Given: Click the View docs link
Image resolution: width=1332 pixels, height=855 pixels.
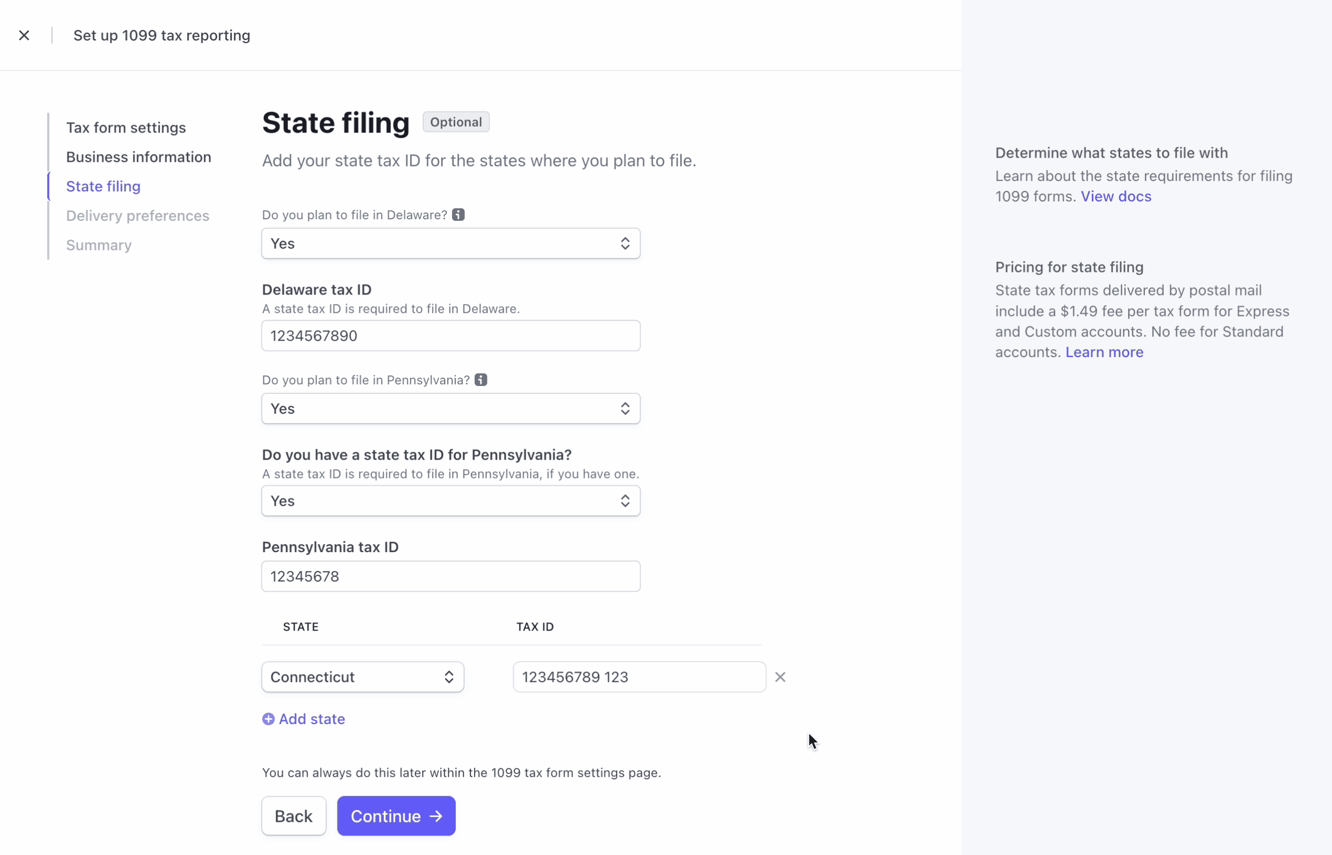Looking at the screenshot, I should pyautogui.click(x=1116, y=195).
